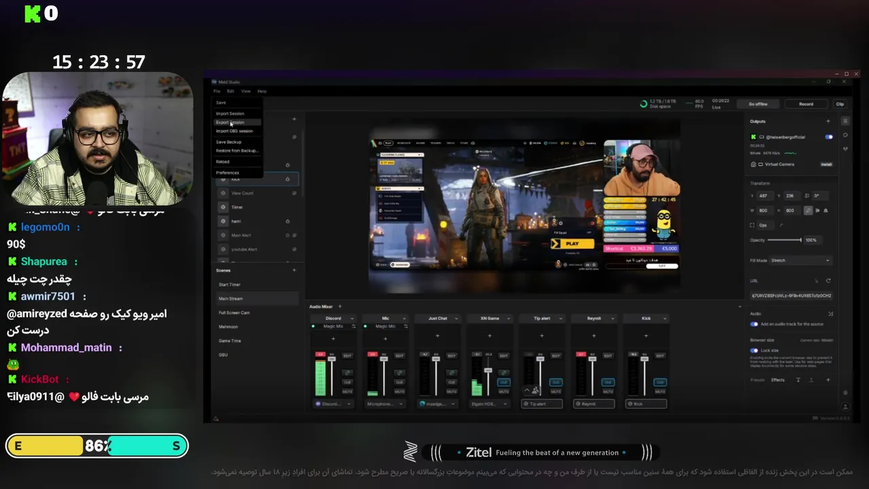Mute the XN Game mixer channel

[503, 392]
